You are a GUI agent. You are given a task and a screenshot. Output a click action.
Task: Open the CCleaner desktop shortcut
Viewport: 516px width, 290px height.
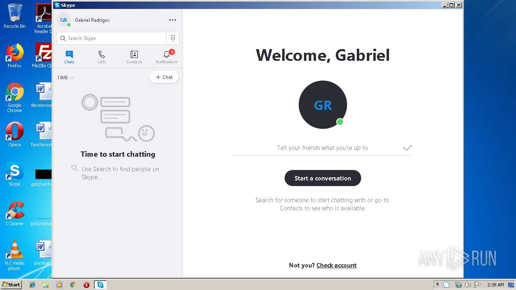[15, 213]
